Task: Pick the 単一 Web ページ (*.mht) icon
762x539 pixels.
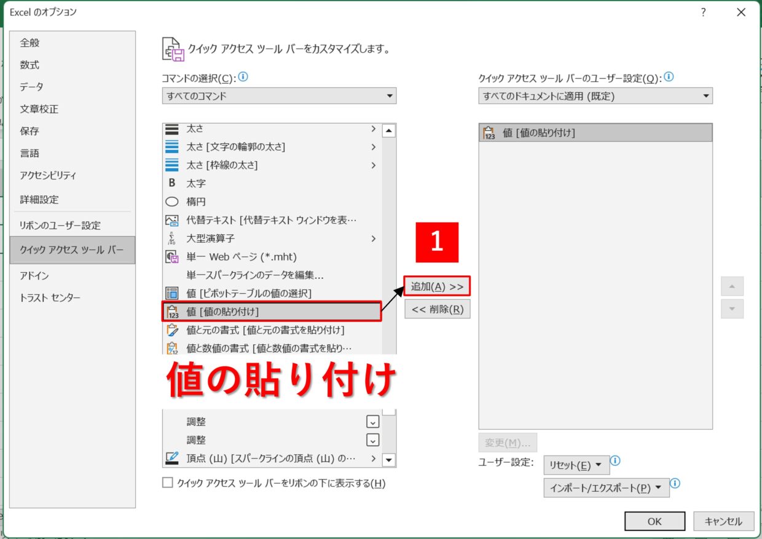Action: [172, 257]
